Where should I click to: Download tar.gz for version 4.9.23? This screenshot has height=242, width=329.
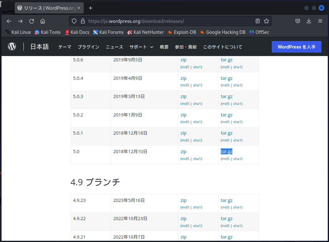(x=227, y=200)
